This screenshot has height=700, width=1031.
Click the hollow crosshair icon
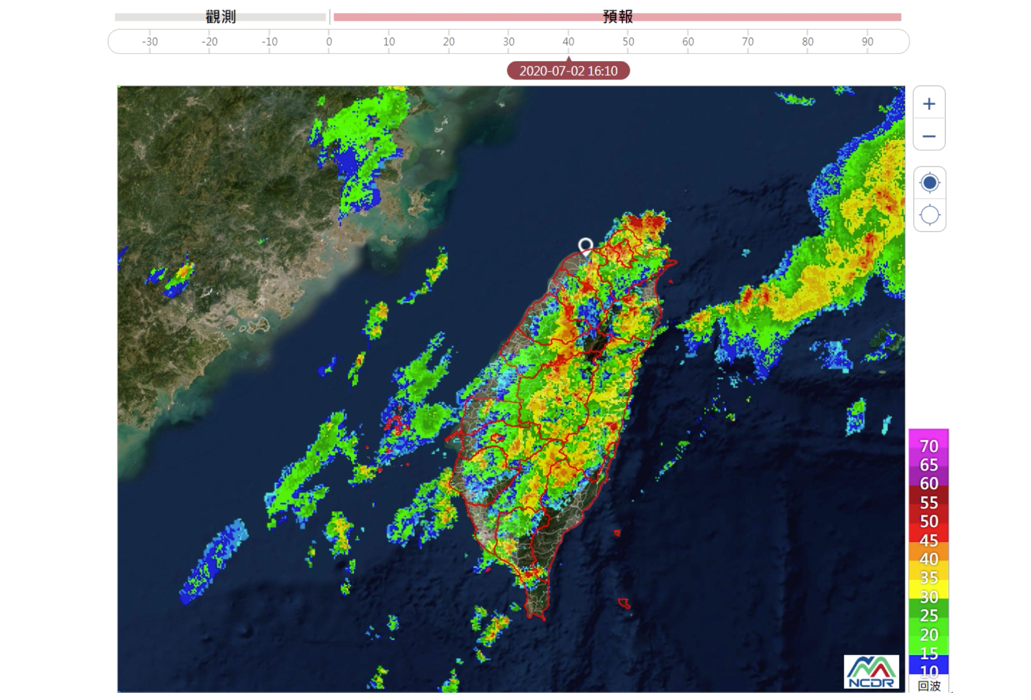tap(930, 215)
